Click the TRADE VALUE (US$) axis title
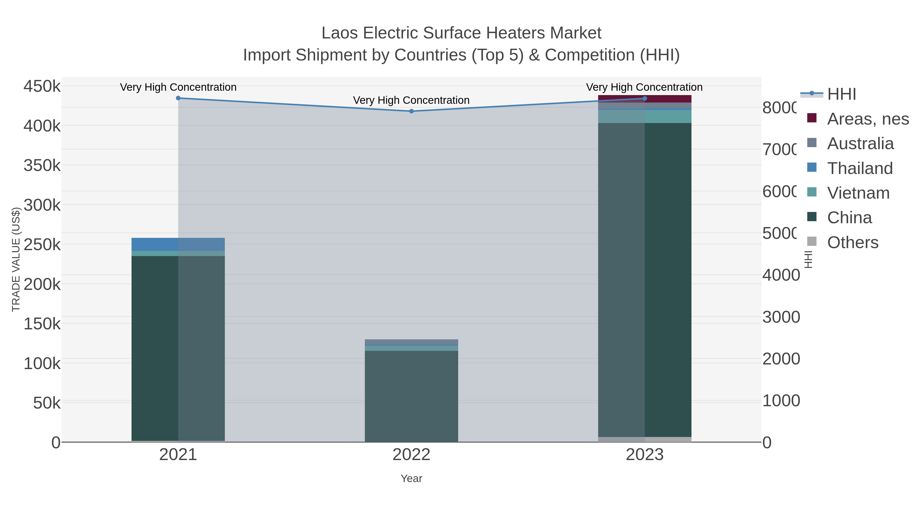The width and height of the screenshot is (923, 519). (x=16, y=259)
